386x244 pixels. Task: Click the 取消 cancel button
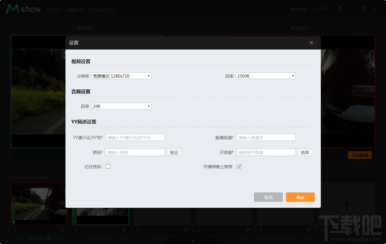click(268, 197)
